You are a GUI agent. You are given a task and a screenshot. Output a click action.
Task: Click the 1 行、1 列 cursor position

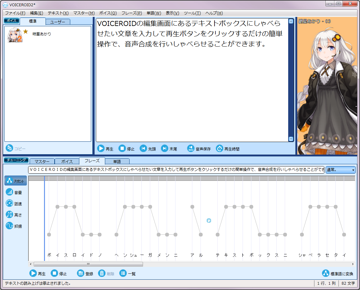tap(326, 283)
